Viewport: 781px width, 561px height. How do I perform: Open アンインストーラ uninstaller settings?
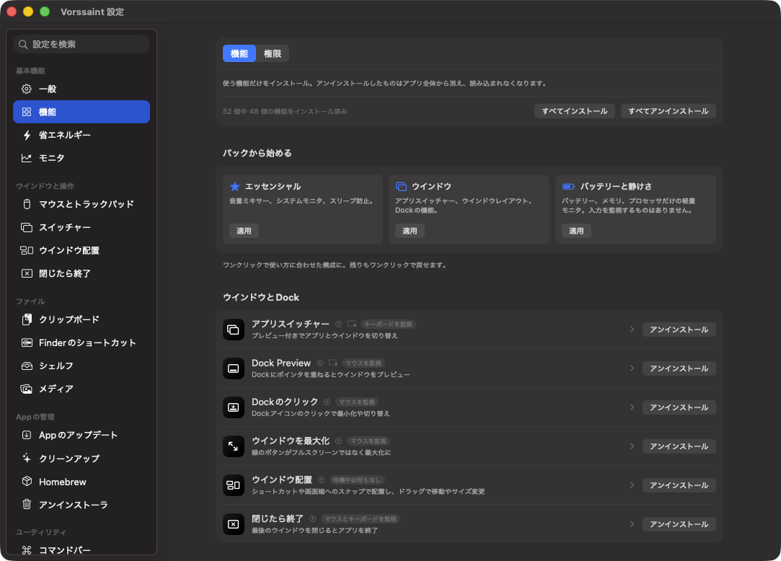click(81, 505)
